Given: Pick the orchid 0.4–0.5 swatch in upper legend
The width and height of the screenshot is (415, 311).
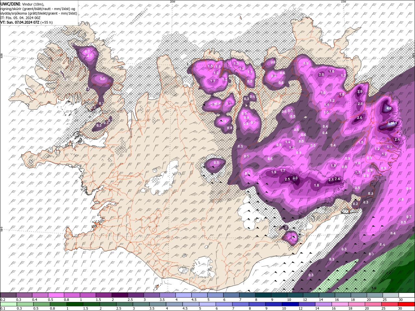Looking at the screenshot, I should pyautogui.click(x=40, y=295).
